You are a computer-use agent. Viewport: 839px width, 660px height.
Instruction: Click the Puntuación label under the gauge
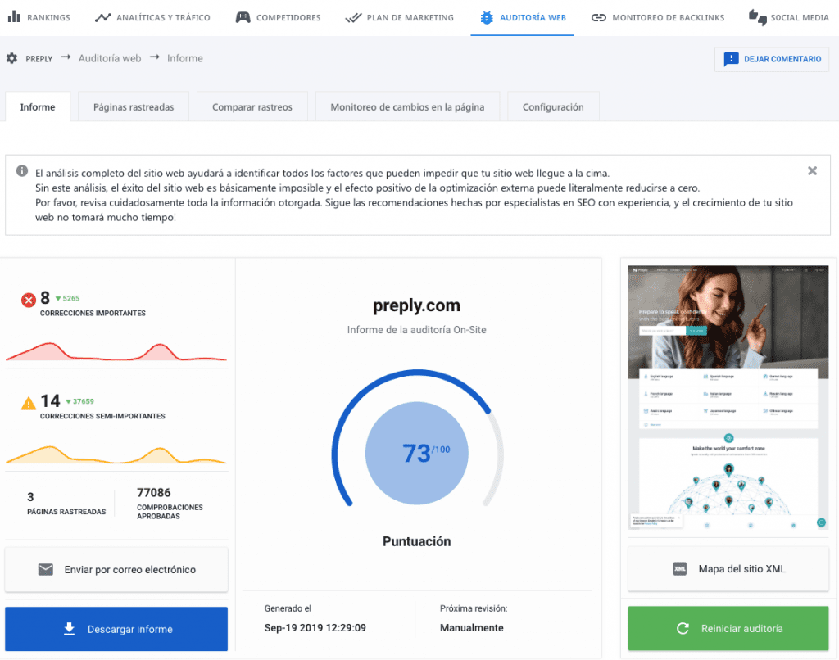[417, 541]
